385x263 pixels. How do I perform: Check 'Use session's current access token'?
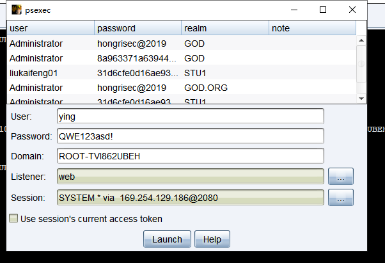tap(13, 219)
